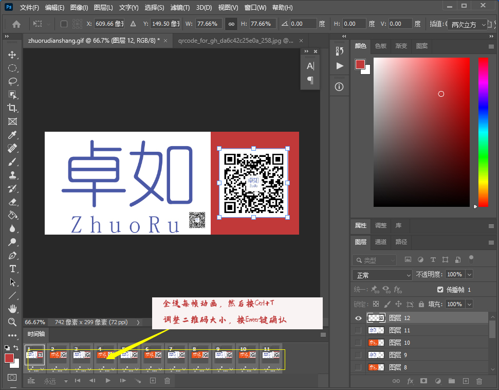This screenshot has height=390, width=499.
Task: Select the Move tool
Action: (x=12, y=55)
